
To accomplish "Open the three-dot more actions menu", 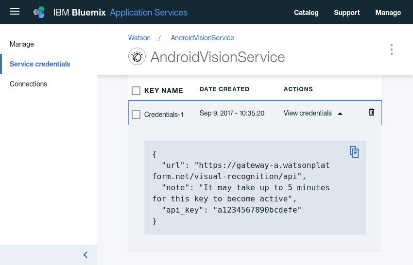I will (x=391, y=50).
